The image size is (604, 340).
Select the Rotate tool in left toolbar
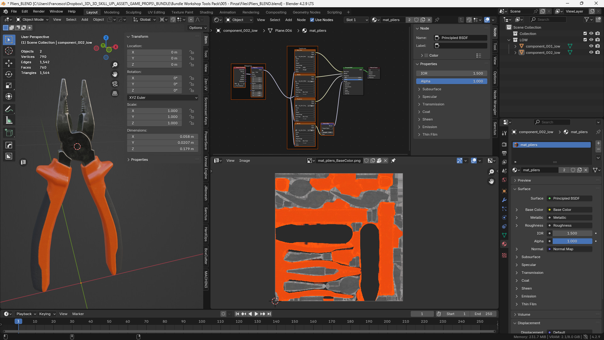[9, 74]
